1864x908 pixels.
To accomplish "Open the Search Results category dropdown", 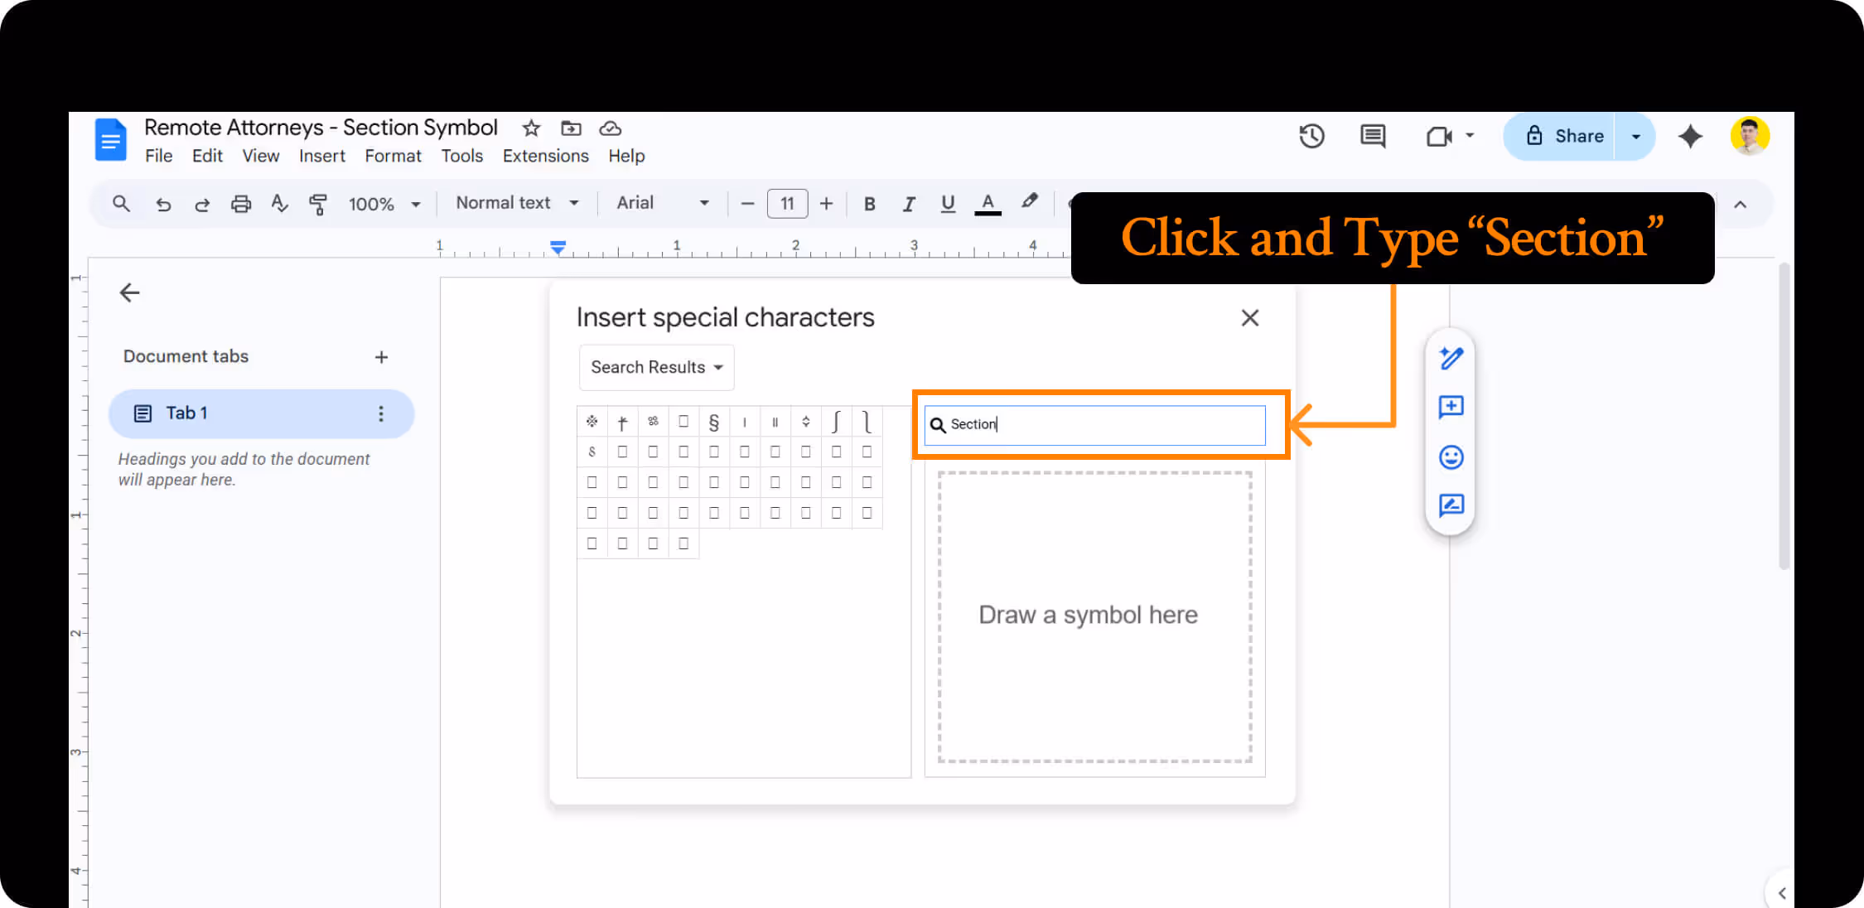I will click(x=656, y=367).
